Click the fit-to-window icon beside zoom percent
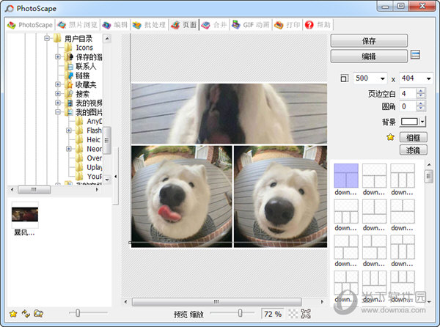This screenshot has width=440, height=327. pos(307,314)
